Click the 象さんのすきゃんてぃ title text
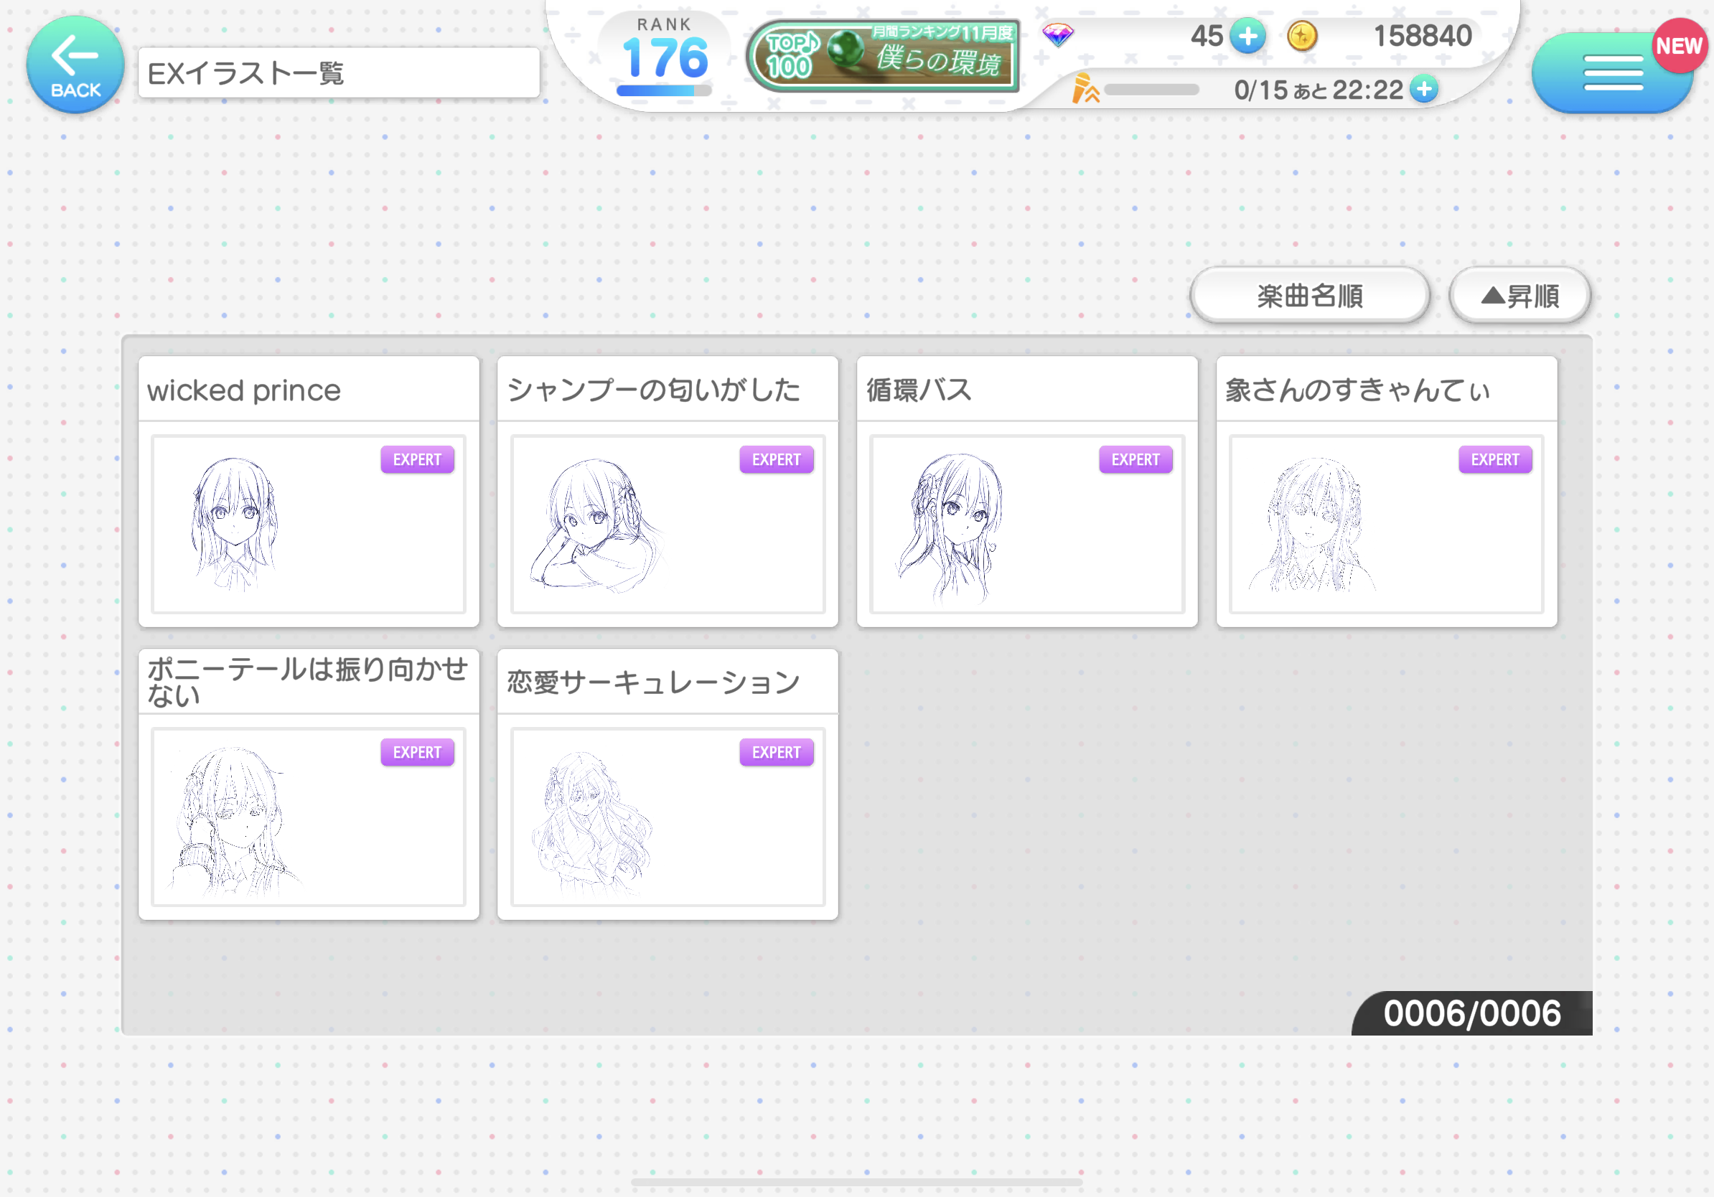 point(1357,390)
